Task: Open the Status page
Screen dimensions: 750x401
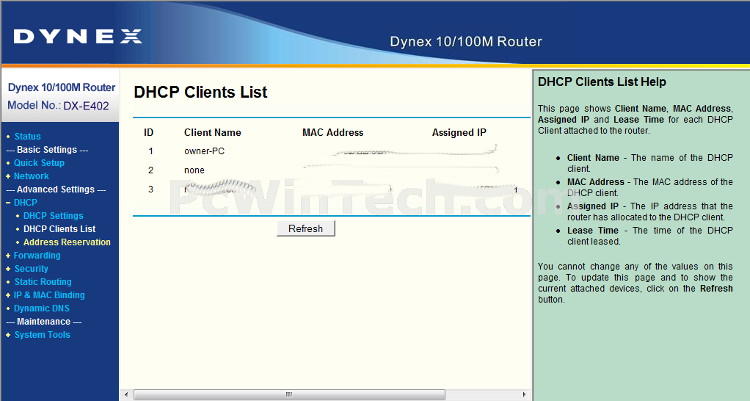Action: [x=27, y=137]
